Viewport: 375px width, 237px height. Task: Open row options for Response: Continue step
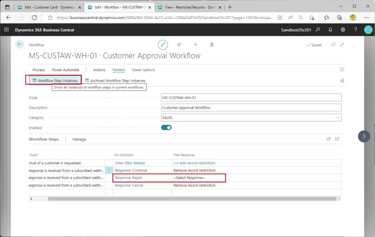(109, 170)
